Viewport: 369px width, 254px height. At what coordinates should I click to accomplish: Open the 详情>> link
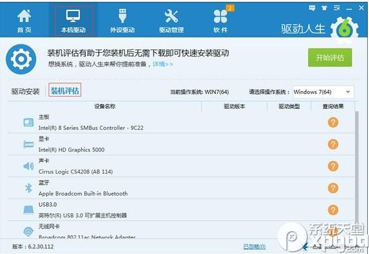(x=163, y=64)
